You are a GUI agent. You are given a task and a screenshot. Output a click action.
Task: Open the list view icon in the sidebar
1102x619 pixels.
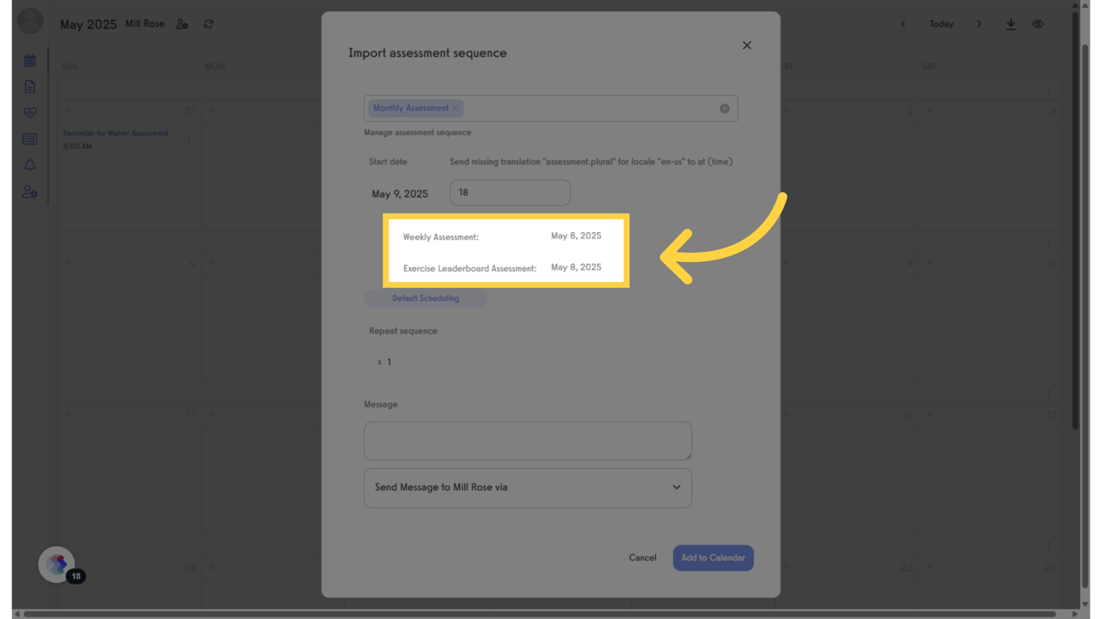click(30, 139)
